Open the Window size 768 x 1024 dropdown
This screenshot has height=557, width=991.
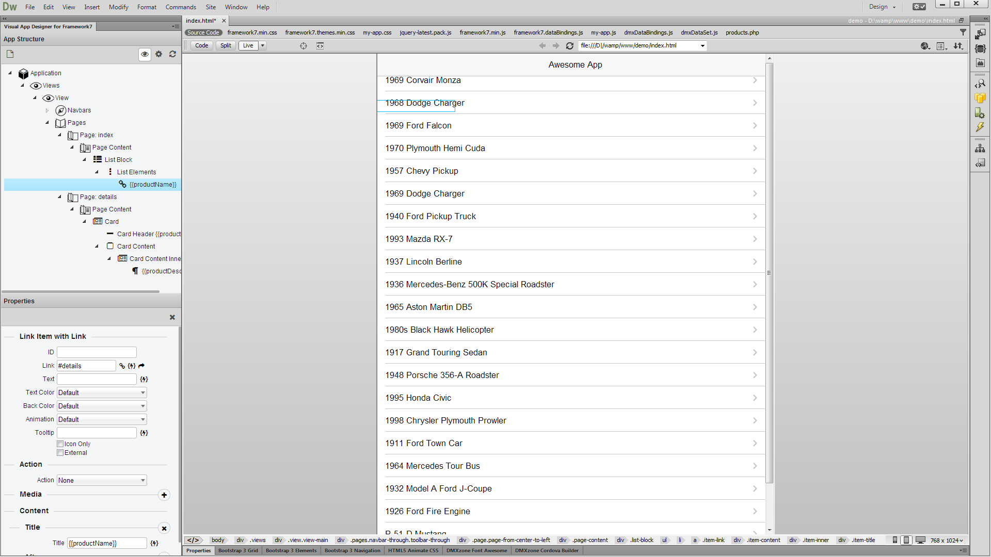pos(947,540)
